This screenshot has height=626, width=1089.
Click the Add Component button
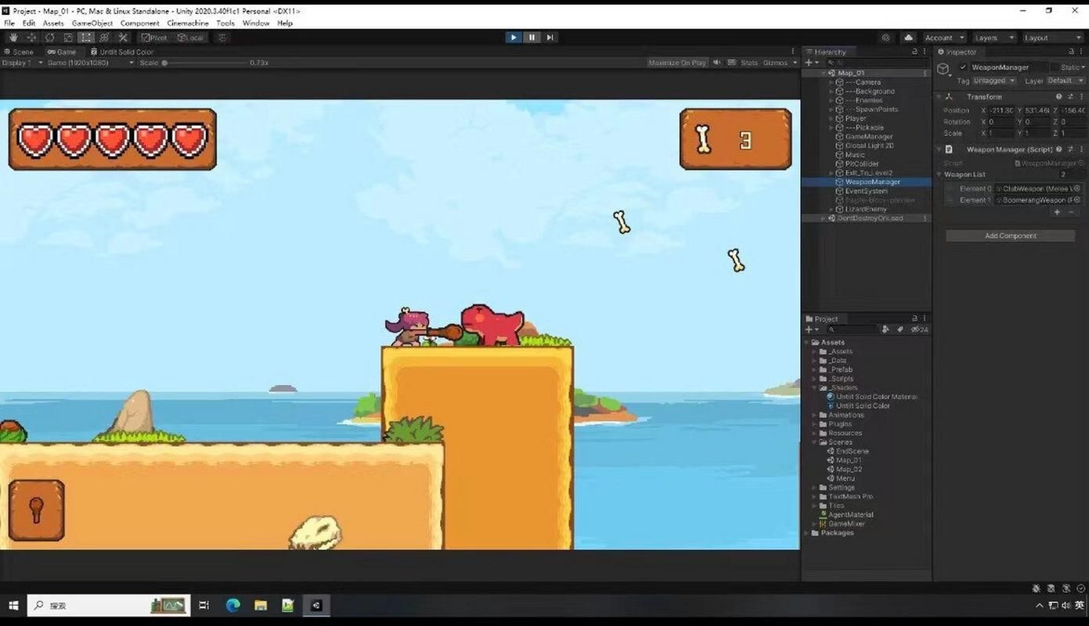coord(1010,236)
